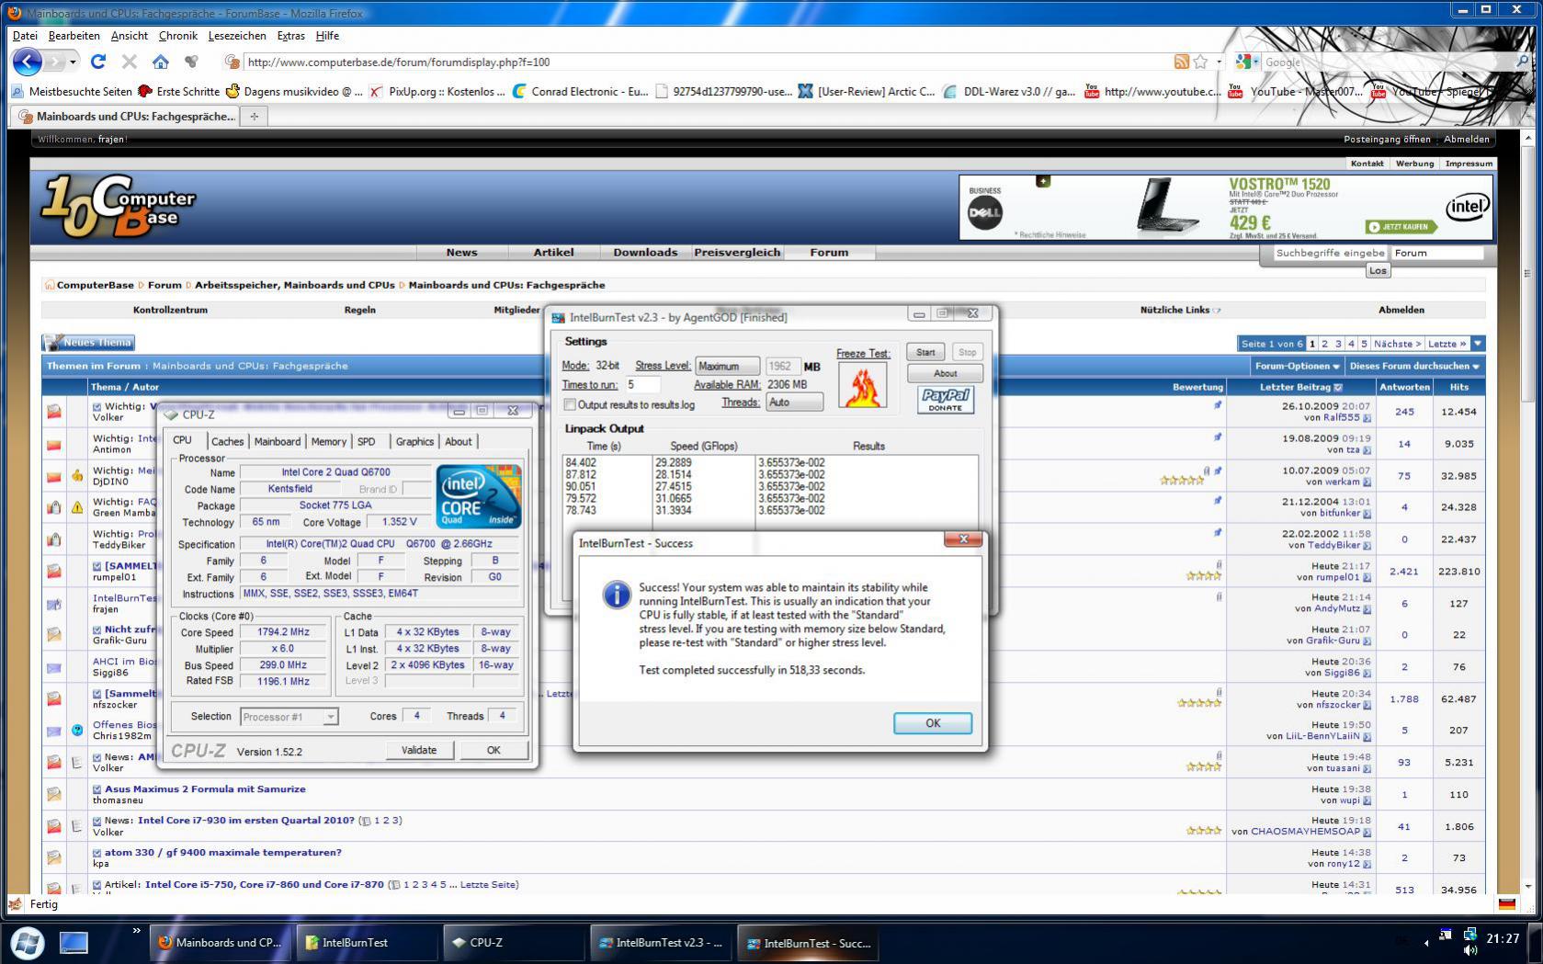Bookmark this page with the star icon
1543x964 pixels.
(1200, 62)
